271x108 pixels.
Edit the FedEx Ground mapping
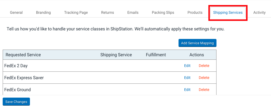click(187, 90)
